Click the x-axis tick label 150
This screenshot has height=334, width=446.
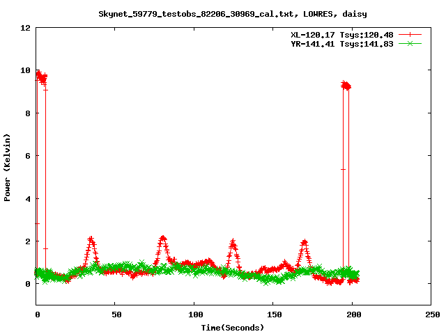[x=274, y=315]
